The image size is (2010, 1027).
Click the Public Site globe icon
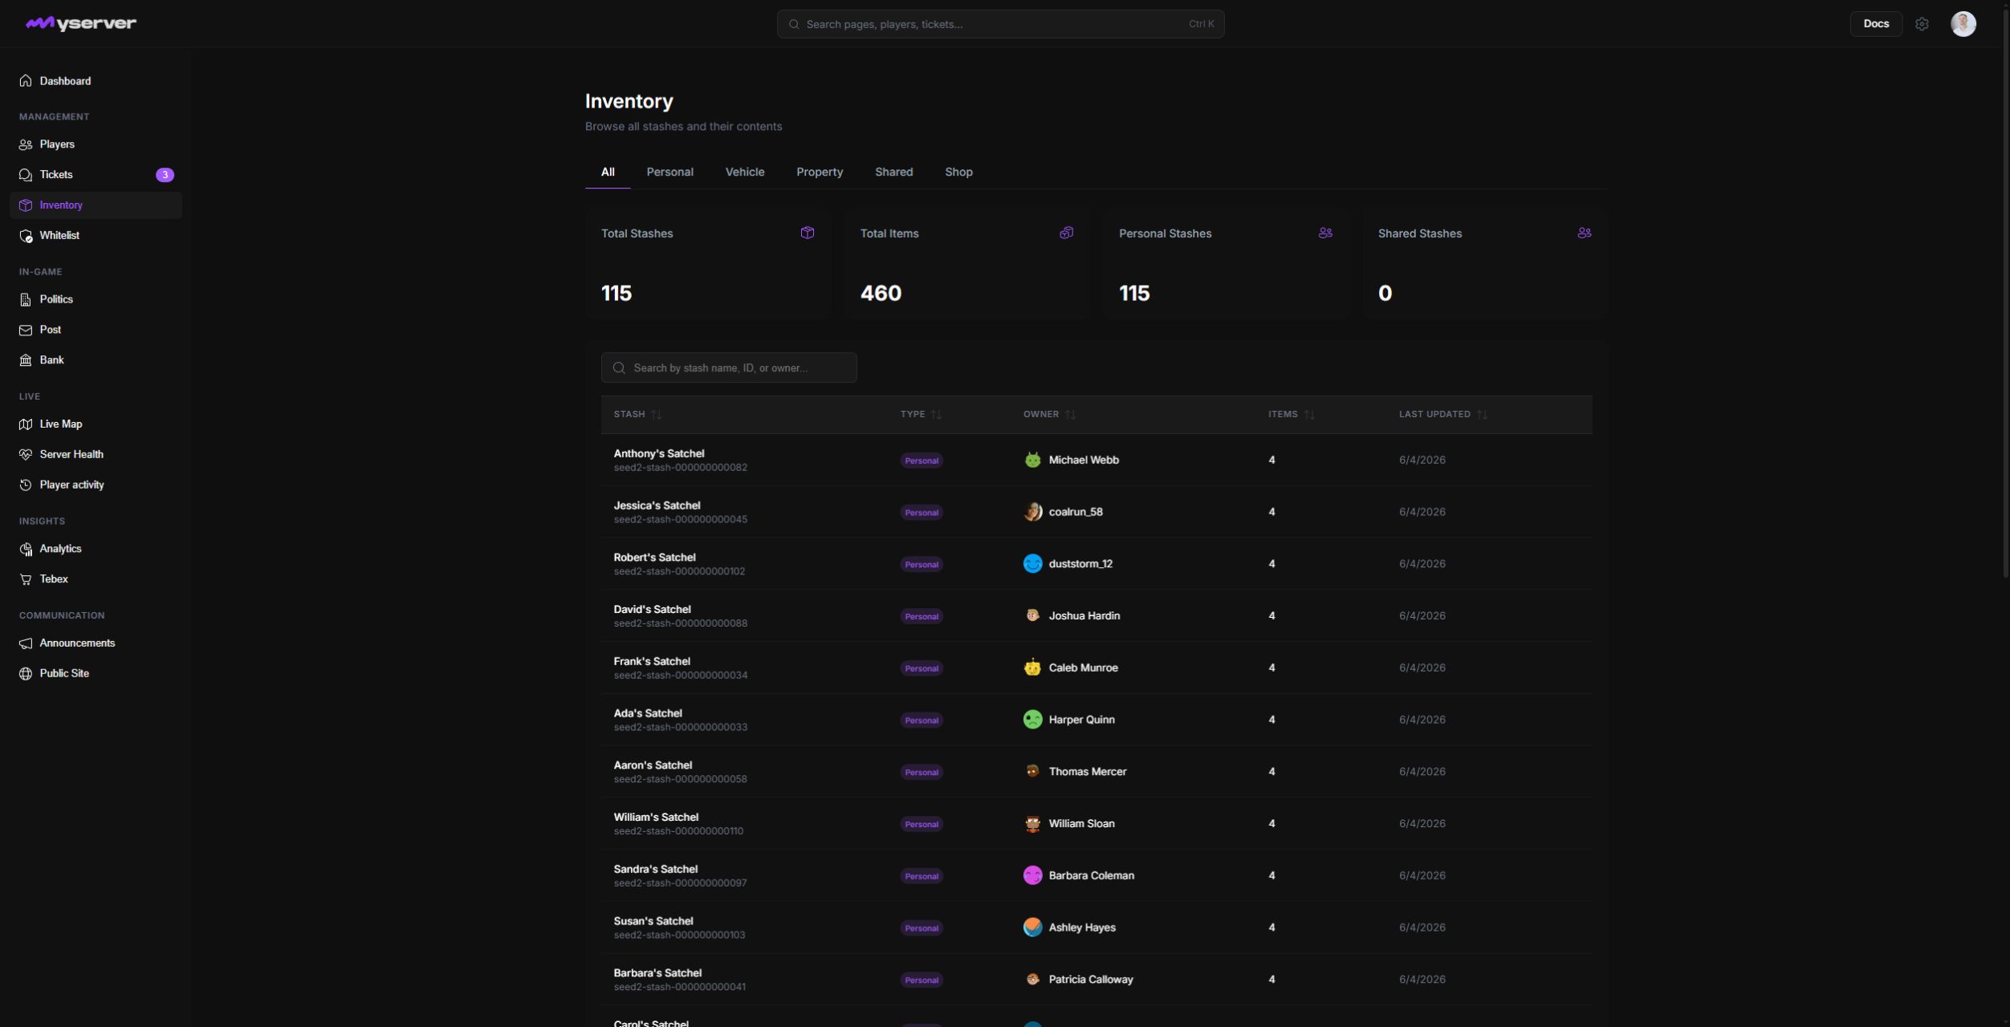(26, 674)
